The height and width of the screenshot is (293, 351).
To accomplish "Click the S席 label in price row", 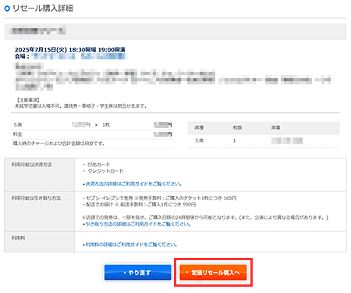I will click(x=18, y=125).
